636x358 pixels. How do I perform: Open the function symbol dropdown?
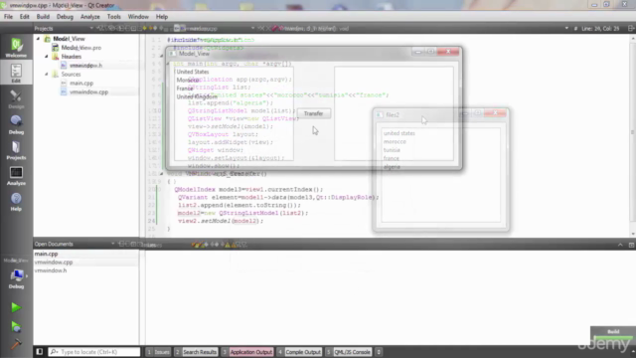tap(566, 29)
